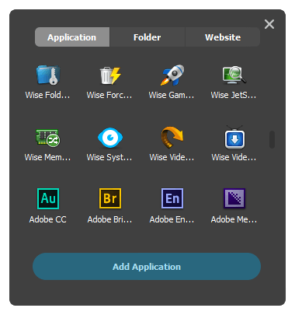Choose the Adobe Audition Au icon
Image resolution: width=295 pixels, height=315 pixels.
(48, 198)
